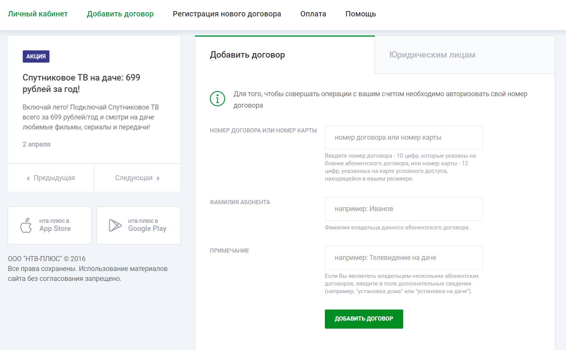Show the Следующая promotion
This screenshot has width=566, height=350.
click(x=138, y=178)
